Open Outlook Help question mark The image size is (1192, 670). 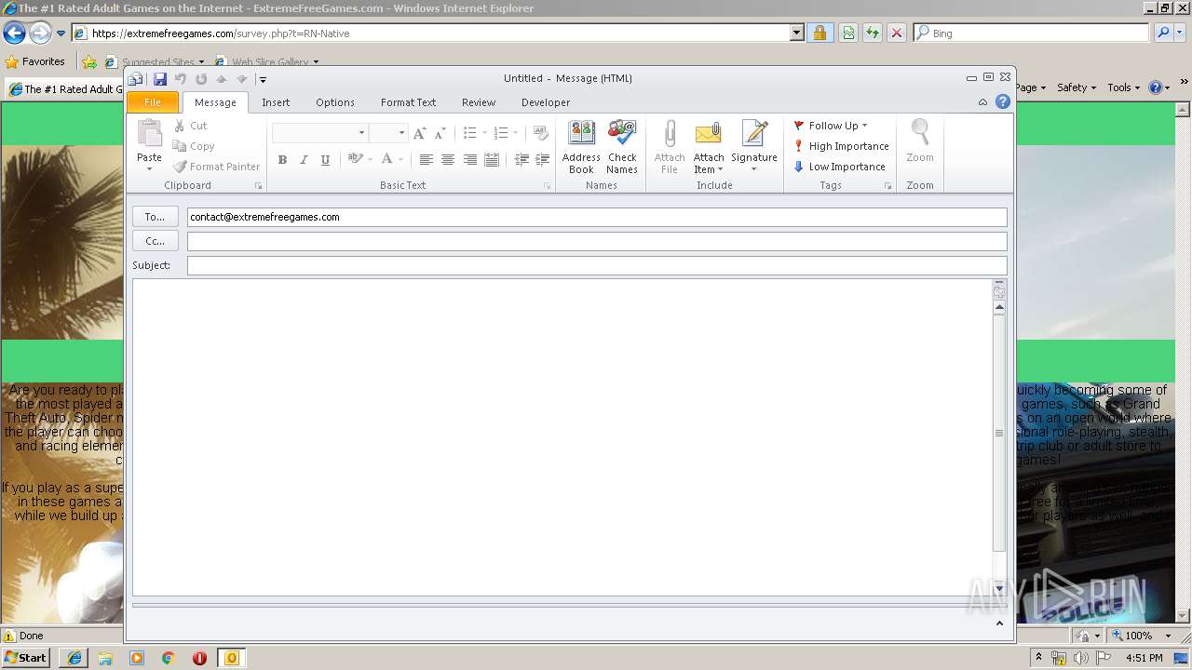click(x=1003, y=102)
